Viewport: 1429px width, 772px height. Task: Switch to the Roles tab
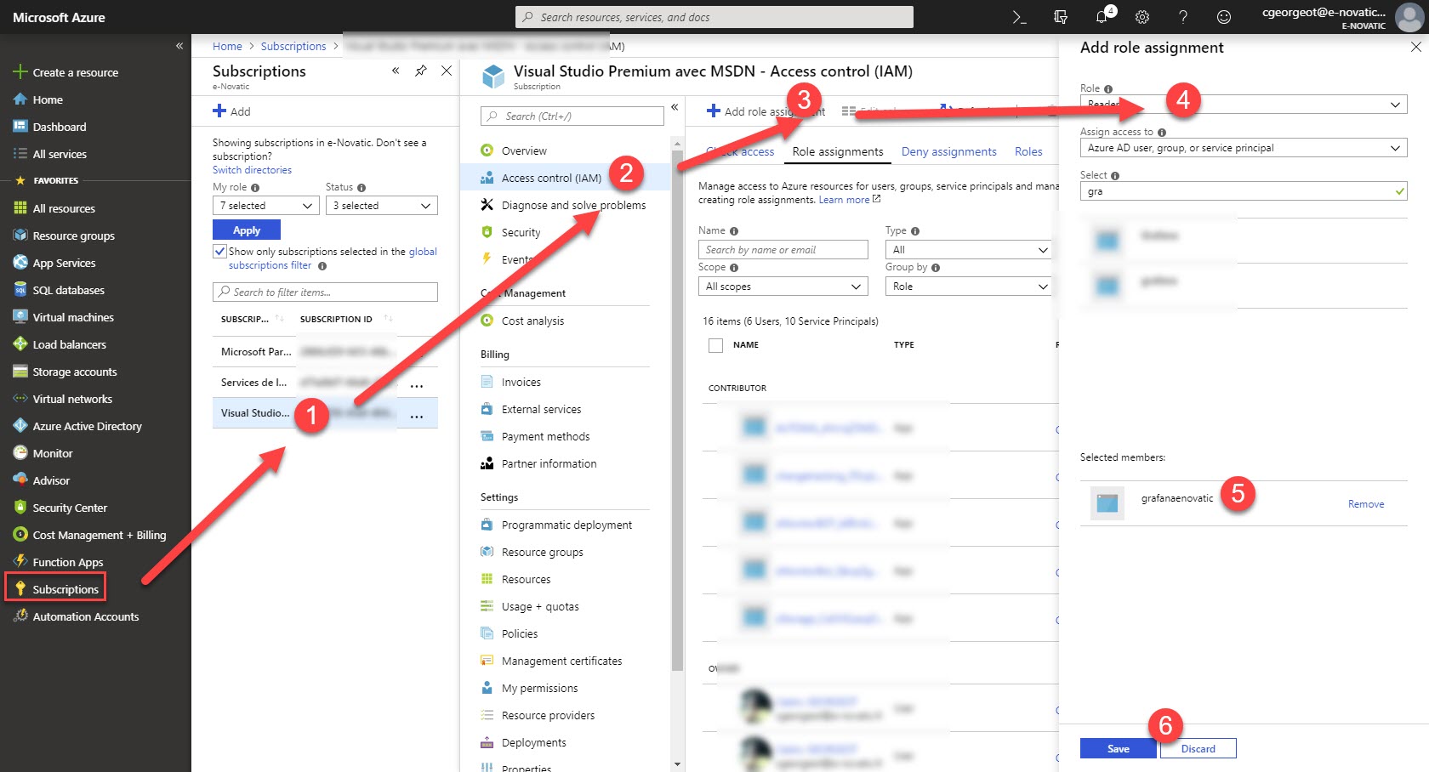coord(1028,152)
